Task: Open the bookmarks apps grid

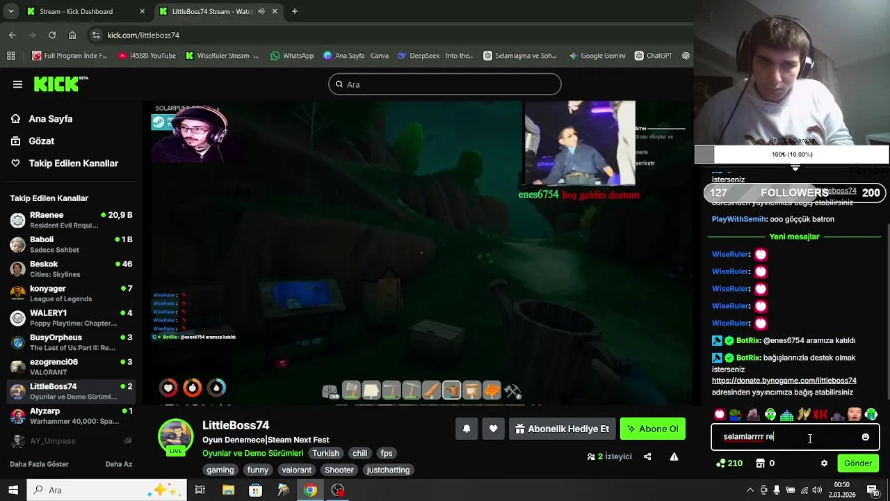Action: point(11,56)
